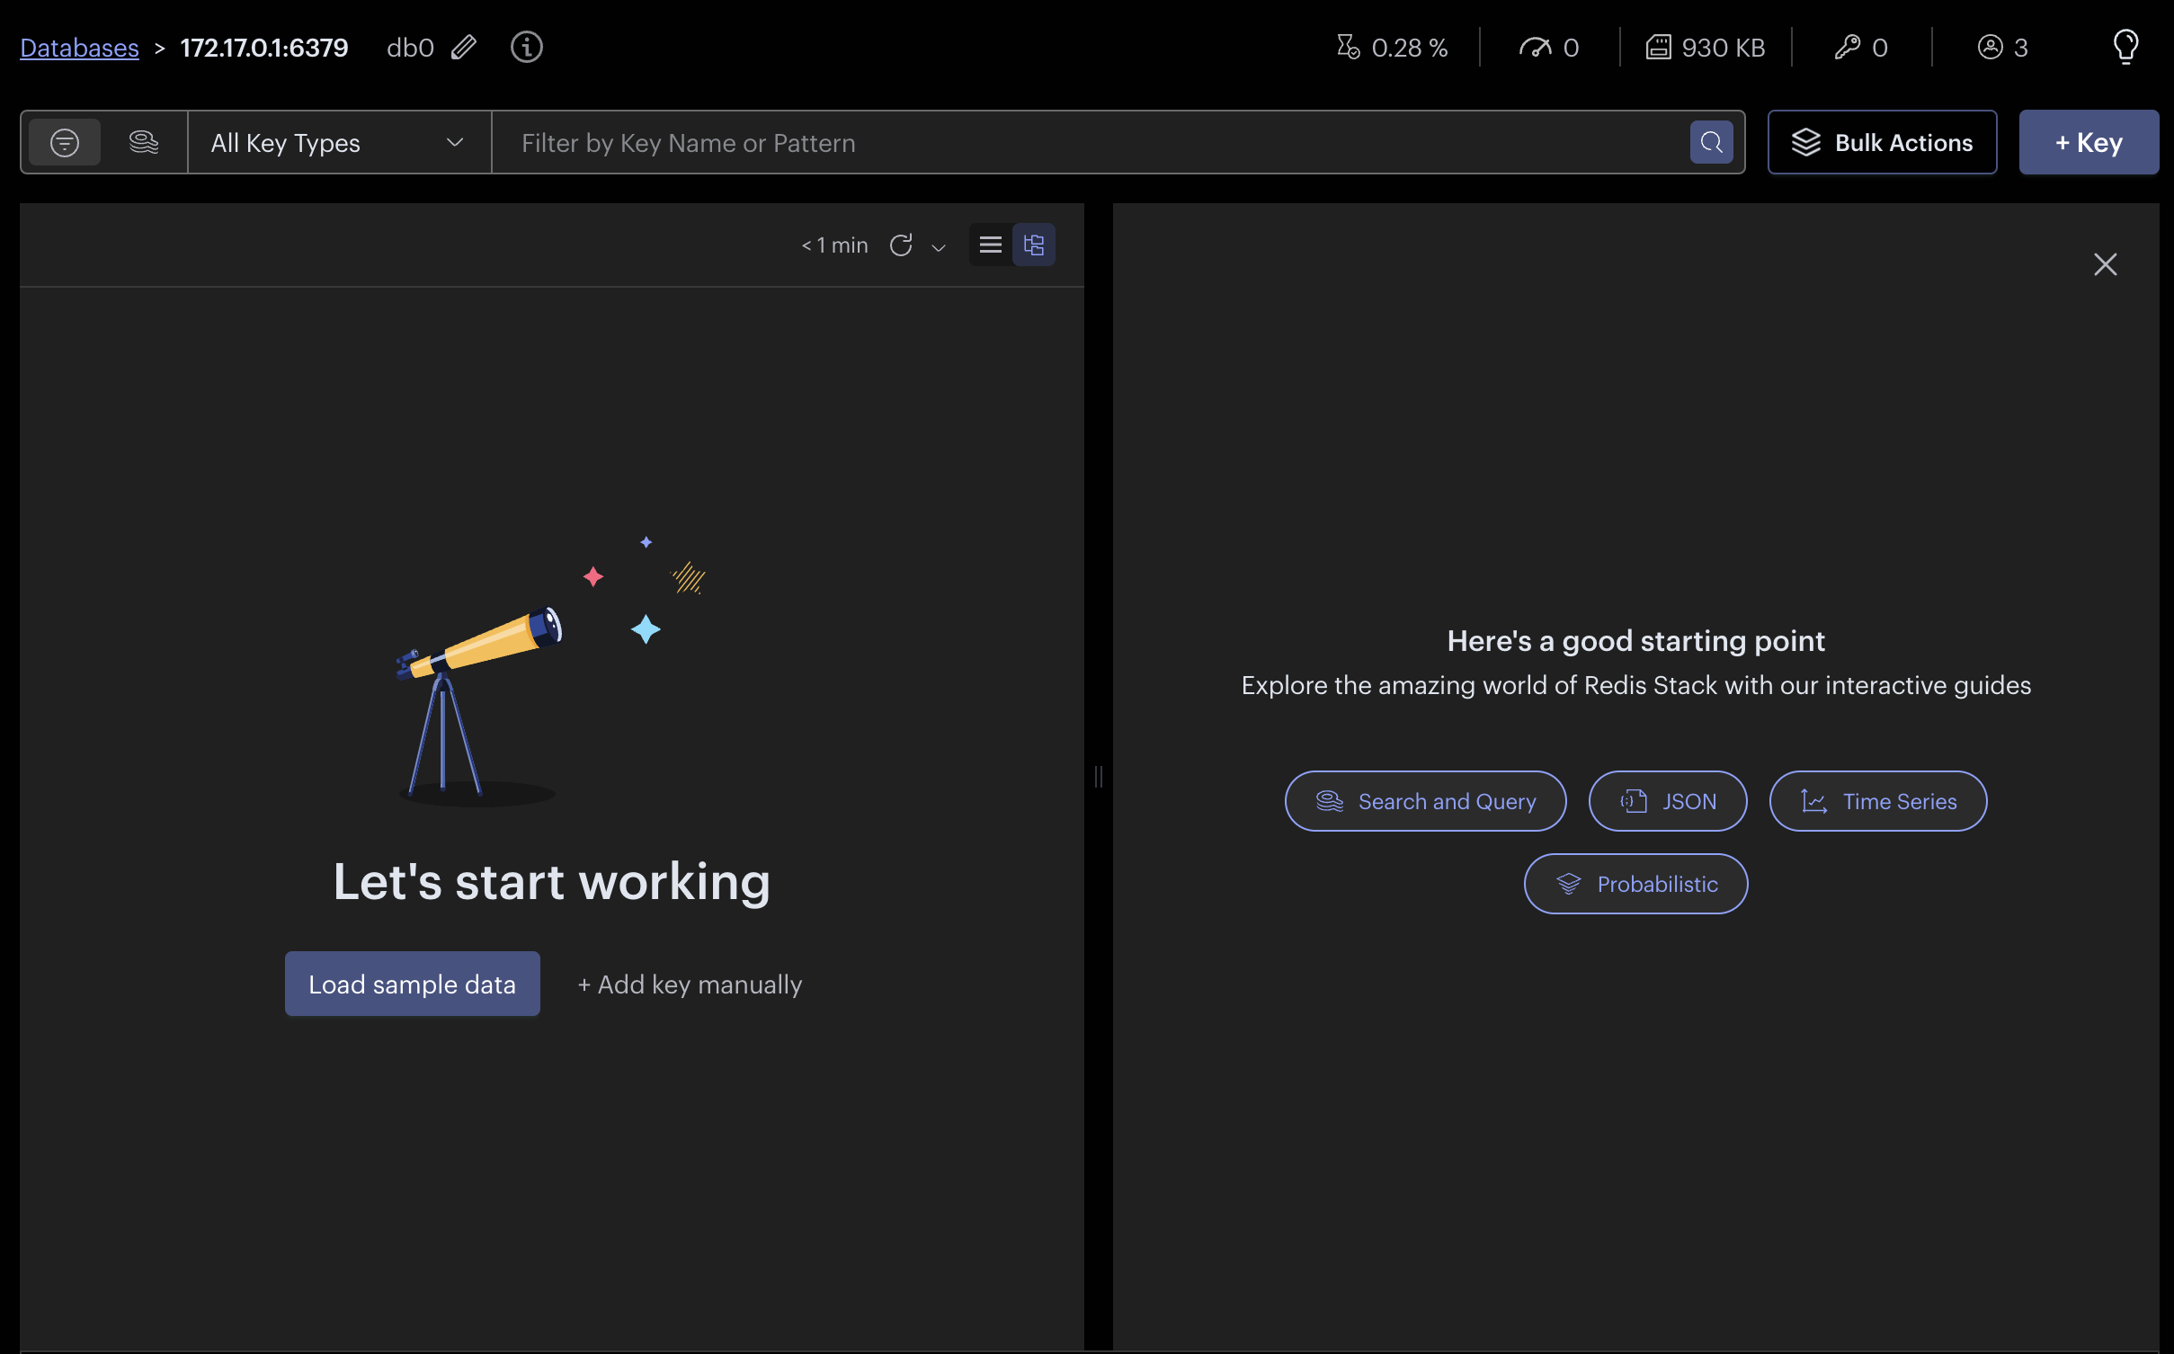Switch to list view of keys
2174x1354 pixels.
click(991, 245)
